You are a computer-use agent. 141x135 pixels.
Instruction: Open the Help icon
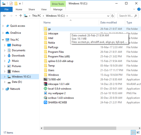[139, 9]
